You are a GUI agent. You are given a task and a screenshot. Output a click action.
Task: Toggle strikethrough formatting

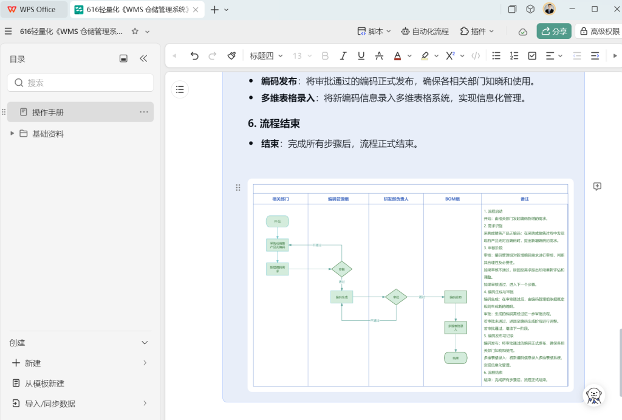click(x=379, y=56)
